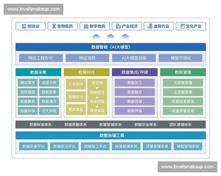
Task: Choose the 抓取模型 cell
Action: tap(28, 92)
